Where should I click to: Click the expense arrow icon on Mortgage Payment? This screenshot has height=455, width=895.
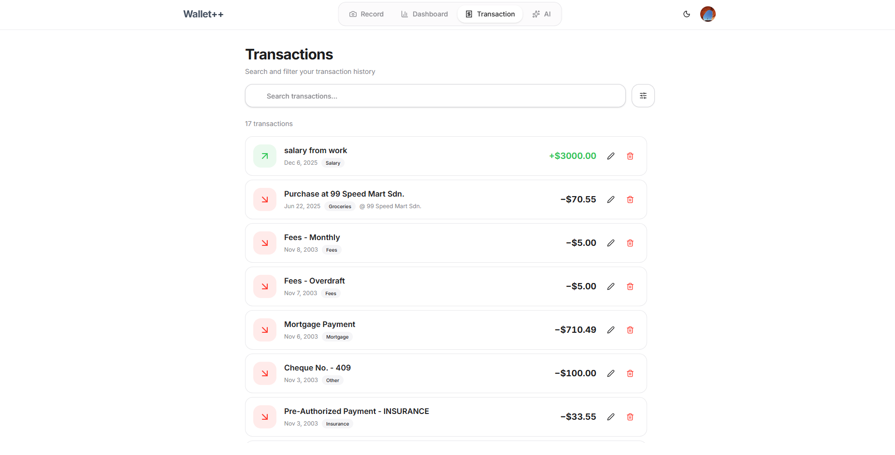[x=265, y=330]
